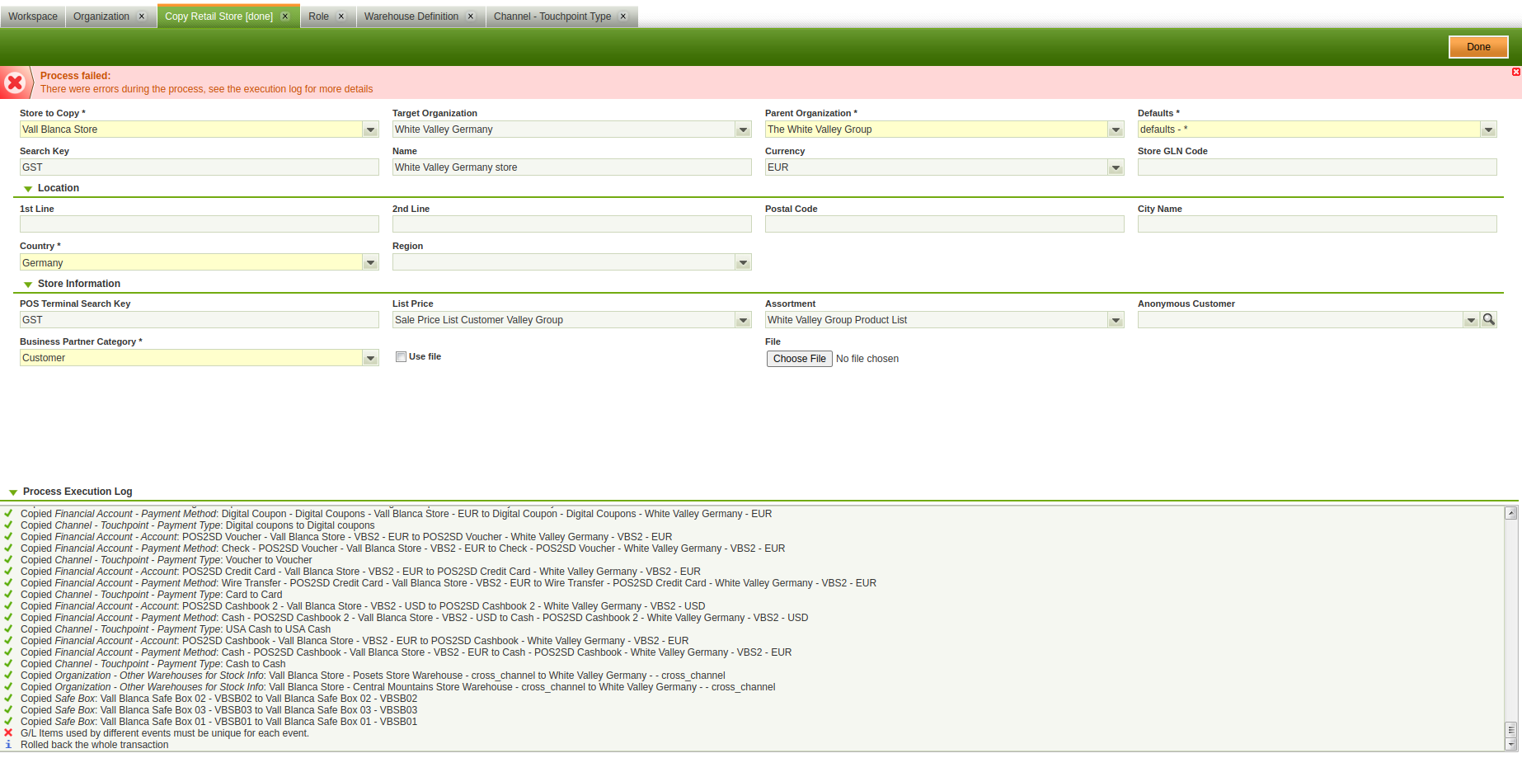The width and height of the screenshot is (1522, 758).
Task: Close the Organization tab
Action: tap(142, 16)
